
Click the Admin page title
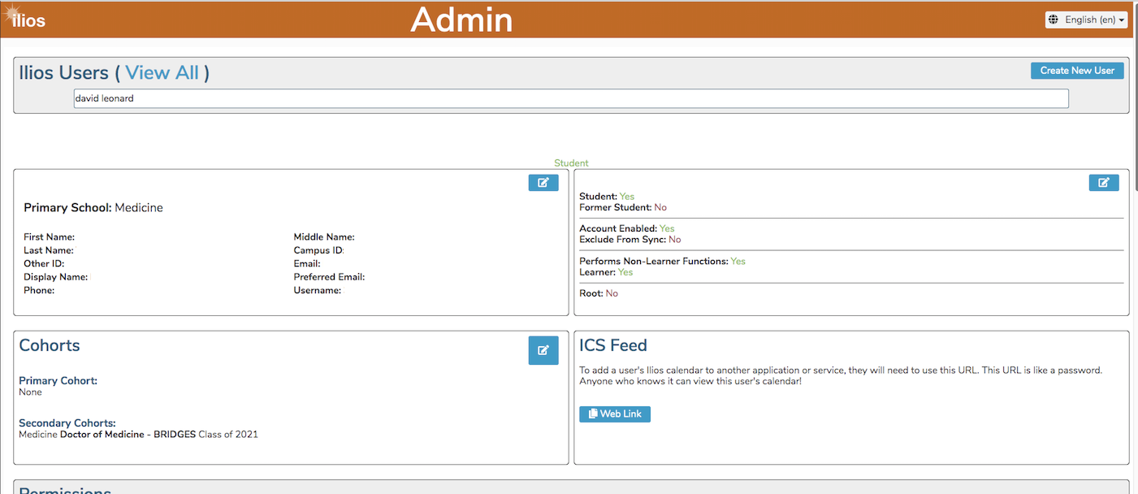tap(461, 19)
